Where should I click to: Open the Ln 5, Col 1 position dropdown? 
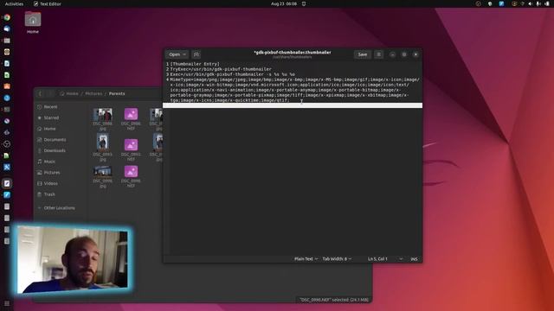coord(384,259)
